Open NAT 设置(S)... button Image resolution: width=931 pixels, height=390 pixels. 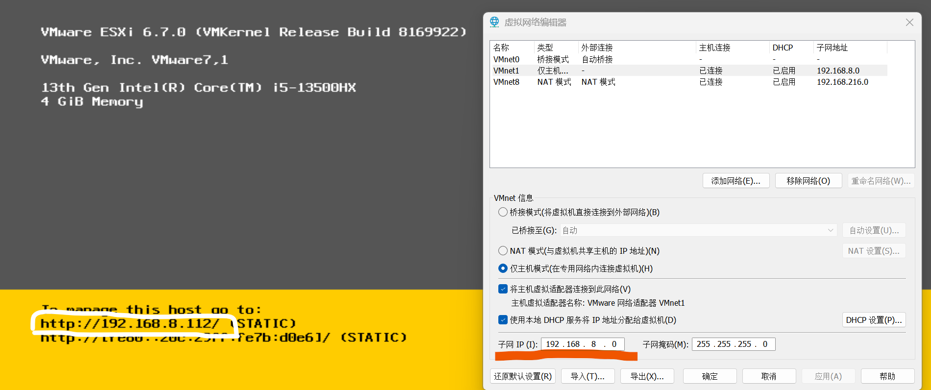874,251
